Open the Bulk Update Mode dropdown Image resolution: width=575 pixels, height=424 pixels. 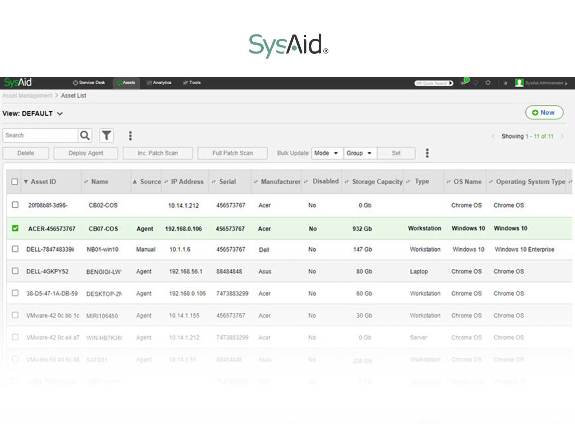click(326, 153)
